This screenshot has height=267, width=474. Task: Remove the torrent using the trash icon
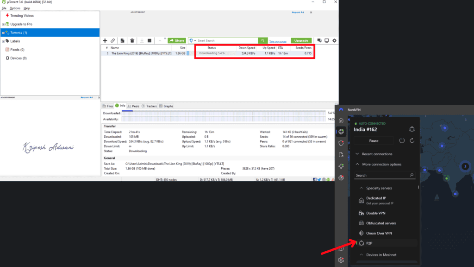coord(132,40)
